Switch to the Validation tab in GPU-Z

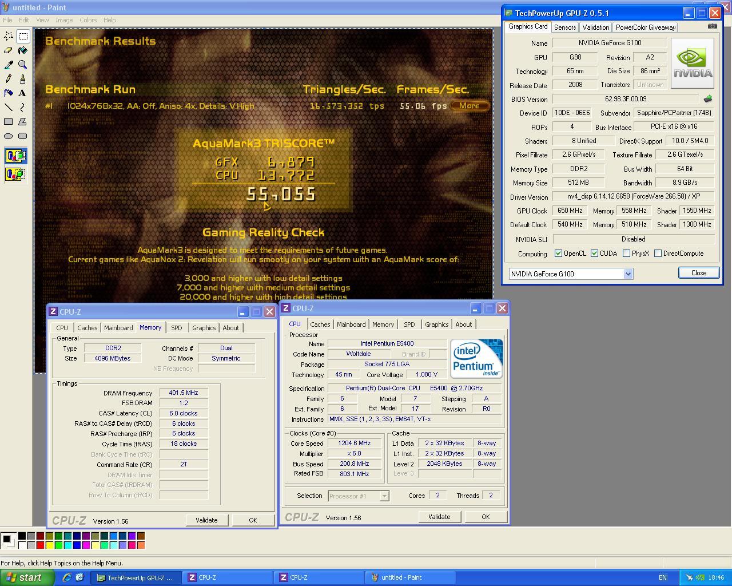pyautogui.click(x=595, y=27)
